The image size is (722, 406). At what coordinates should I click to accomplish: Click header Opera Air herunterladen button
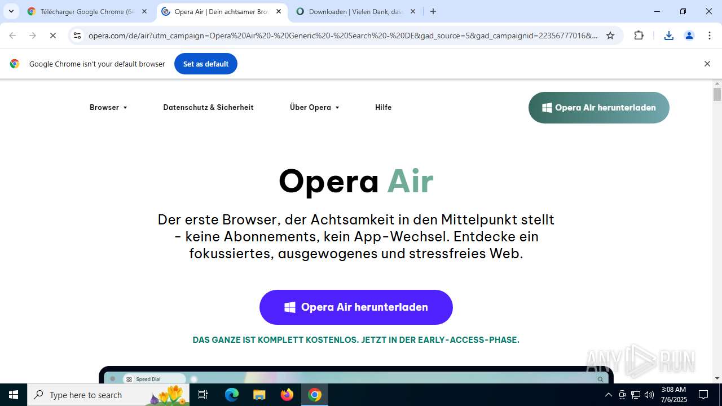tap(599, 108)
